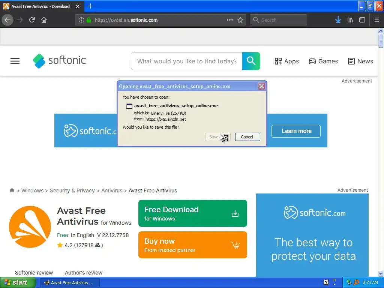Click the 4.2 star rating
This screenshot has height=288, width=384.
pyautogui.click(x=80, y=245)
